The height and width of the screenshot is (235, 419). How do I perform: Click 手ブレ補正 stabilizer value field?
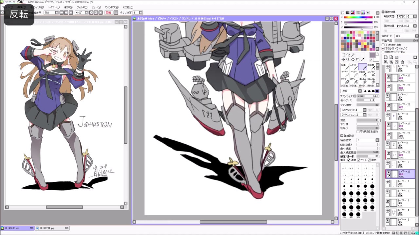coord(136,13)
